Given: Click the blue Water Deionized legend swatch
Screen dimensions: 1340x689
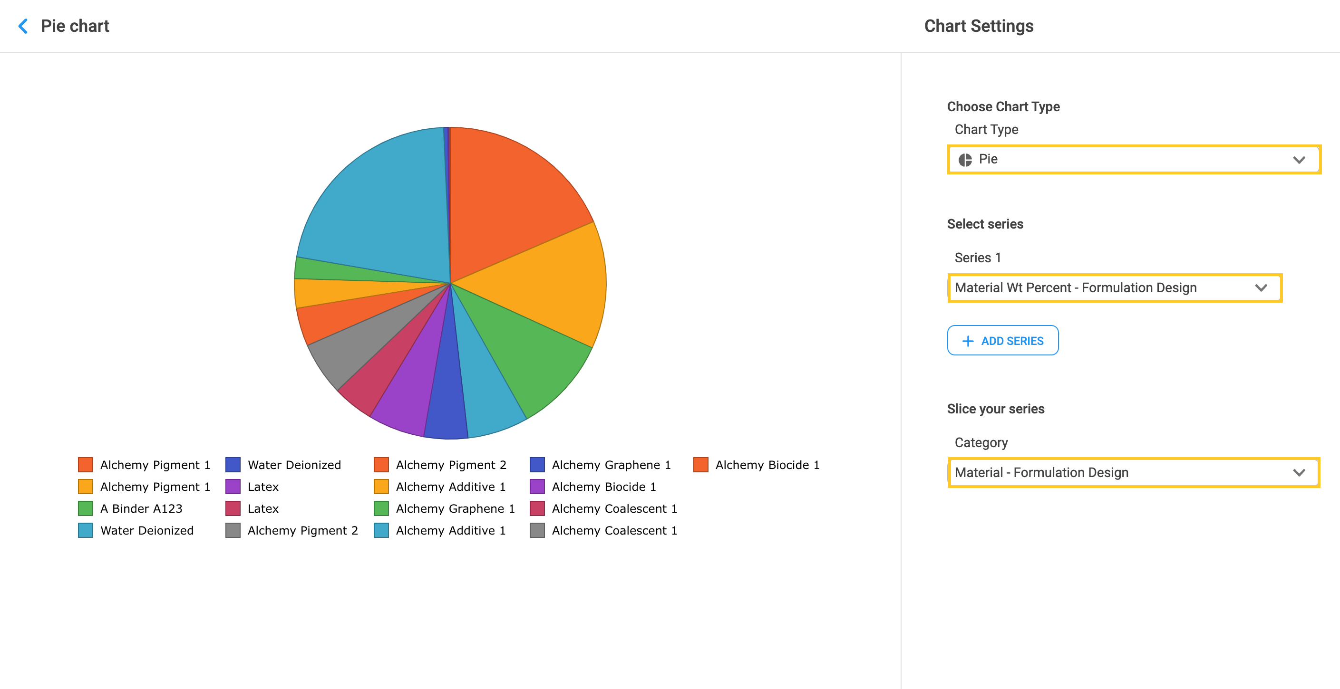Looking at the screenshot, I should (x=233, y=465).
